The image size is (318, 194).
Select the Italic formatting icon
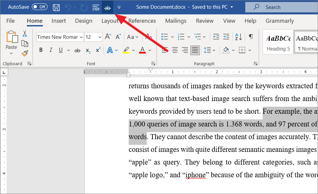50,50
